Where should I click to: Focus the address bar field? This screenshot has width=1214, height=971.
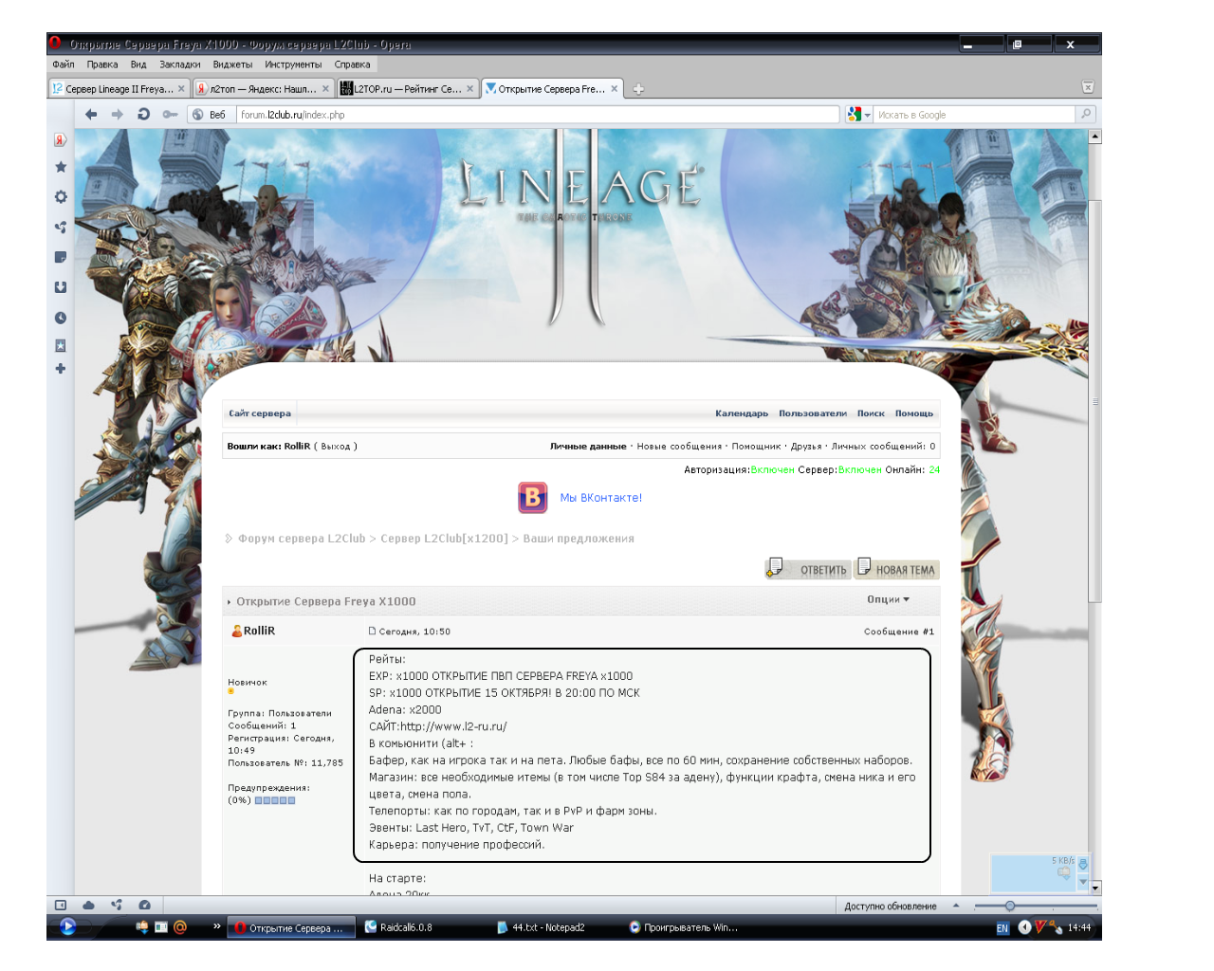click(x=538, y=115)
